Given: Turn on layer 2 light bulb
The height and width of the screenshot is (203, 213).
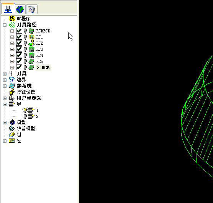Looking at the screenshot, I should point(25,116).
